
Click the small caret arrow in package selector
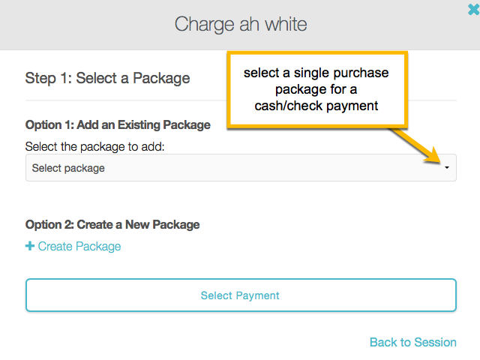point(447,168)
